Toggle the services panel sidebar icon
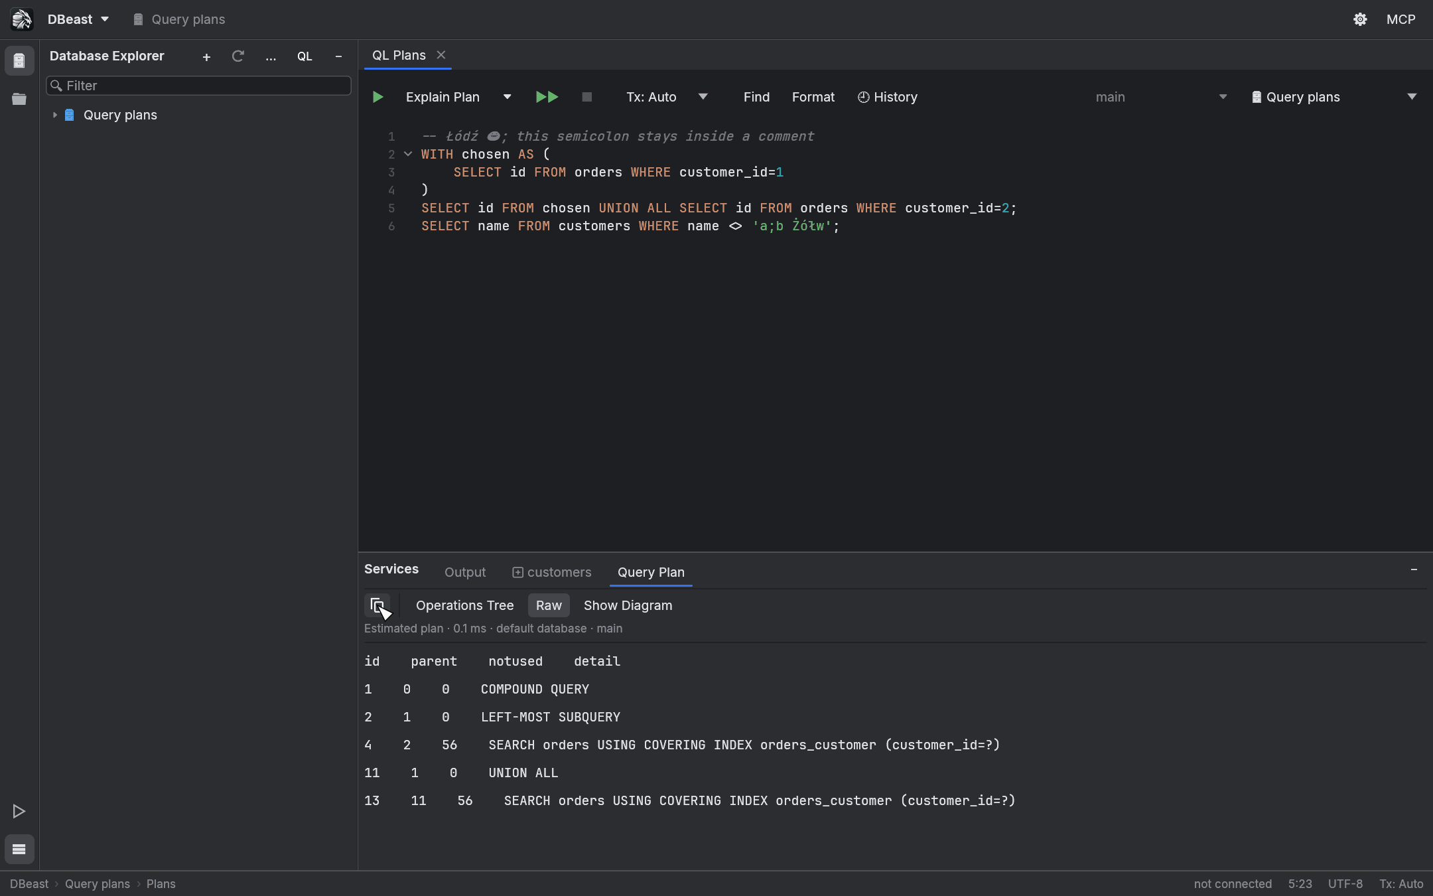This screenshot has width=1433, height=896. coord(19,850)
